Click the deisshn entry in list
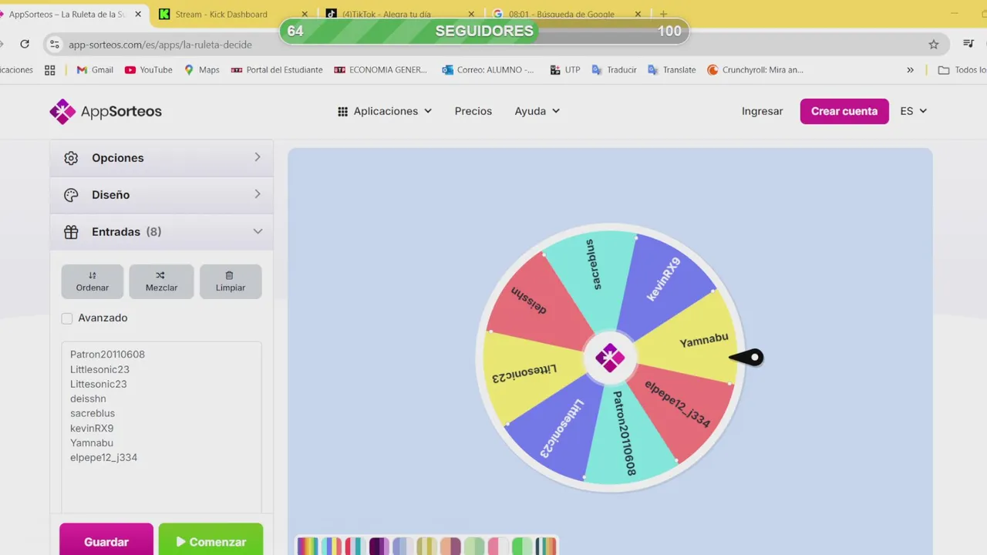987x555 pixels. click(88, 399)
